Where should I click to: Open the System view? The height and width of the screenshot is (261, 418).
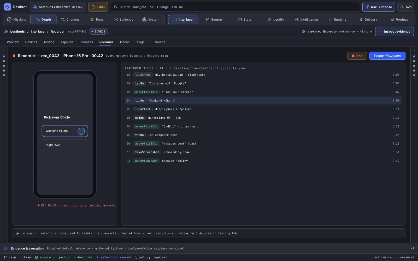pos(151,20)
